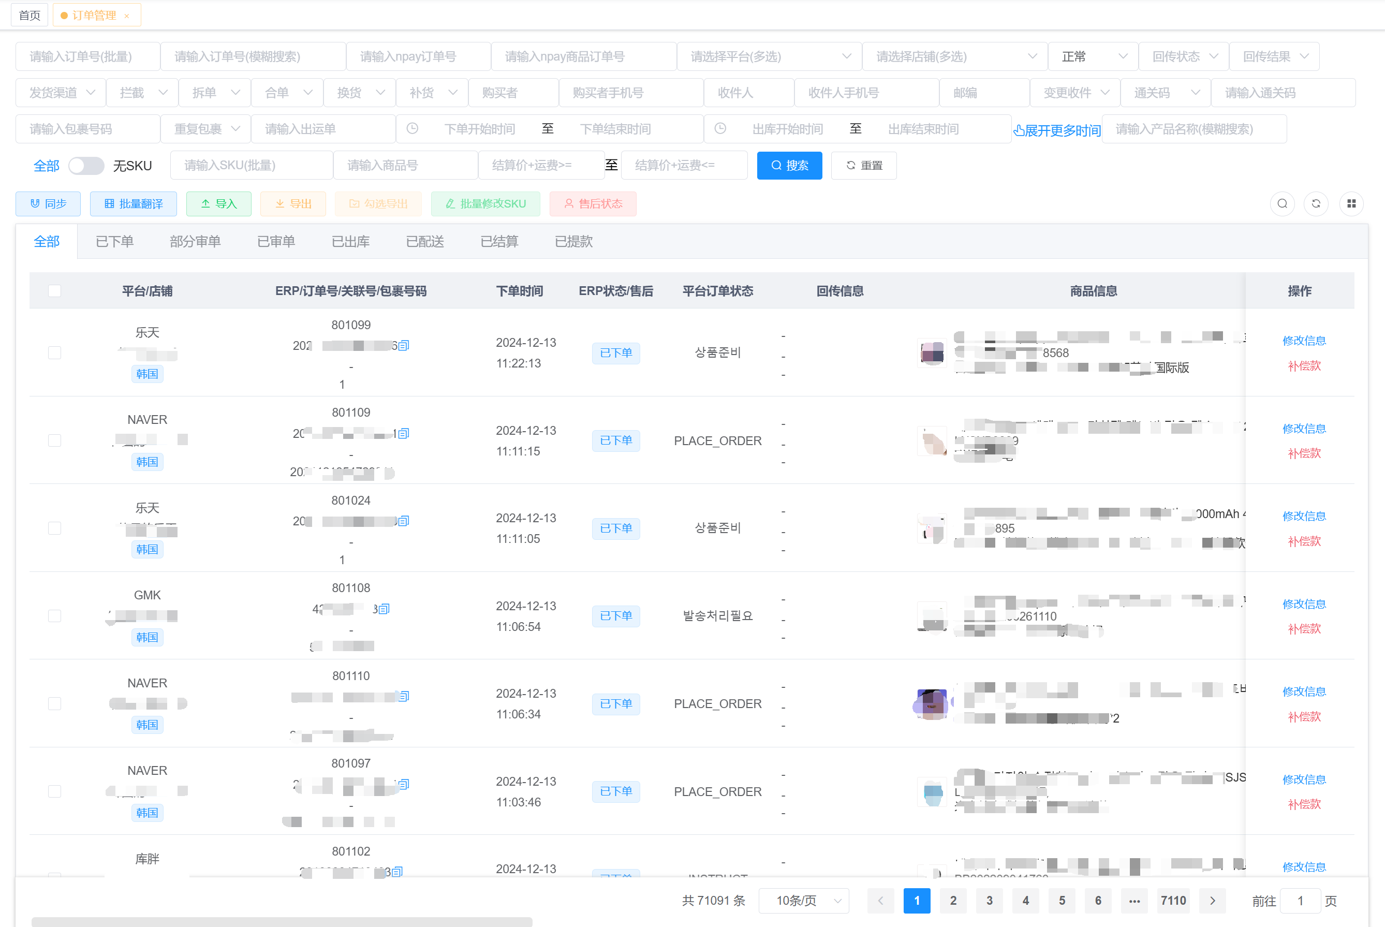Screen dimensions: 1385x927
Task: Check the select-all checkbox in table header
Action: pos(54,290)
